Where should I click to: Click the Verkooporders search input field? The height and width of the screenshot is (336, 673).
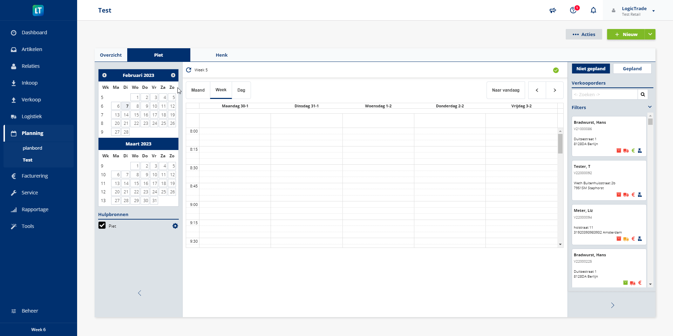604,94
